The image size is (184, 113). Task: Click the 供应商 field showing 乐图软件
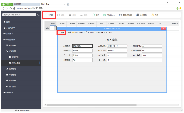[117, 51]
